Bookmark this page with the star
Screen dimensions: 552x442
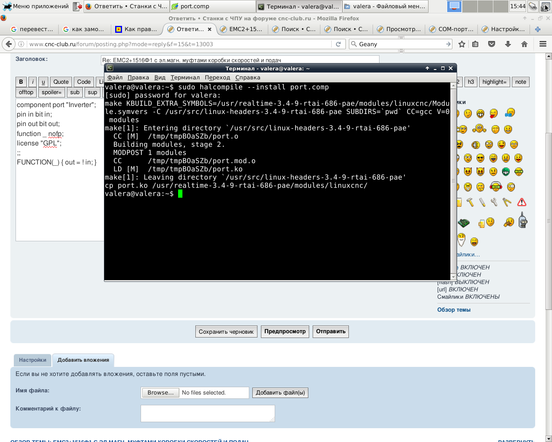(x=462, y=44)
